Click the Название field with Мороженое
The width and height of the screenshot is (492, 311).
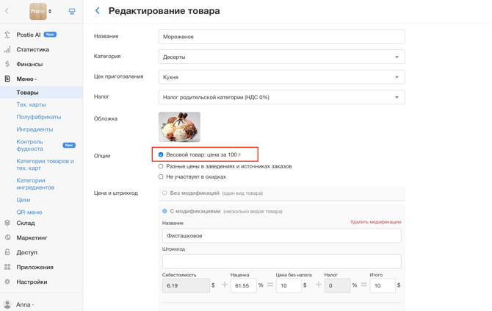(281, 37)
